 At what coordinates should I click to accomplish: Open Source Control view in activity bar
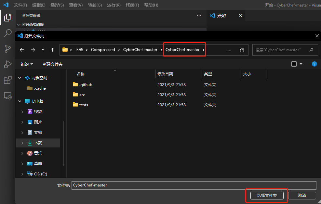click(x=7, y=49)
